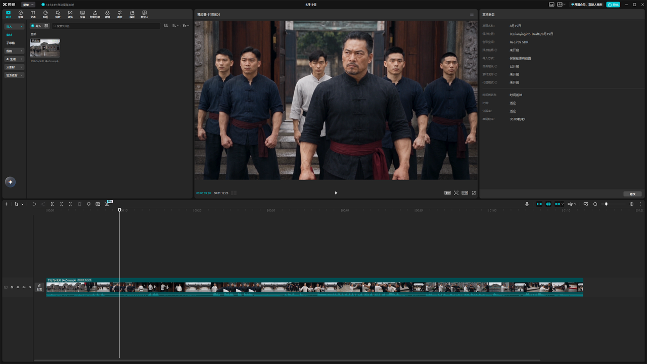Viewport: 647px width, 364px height.
Task: Open the media sort order dropdown
Action: [175, 26]
